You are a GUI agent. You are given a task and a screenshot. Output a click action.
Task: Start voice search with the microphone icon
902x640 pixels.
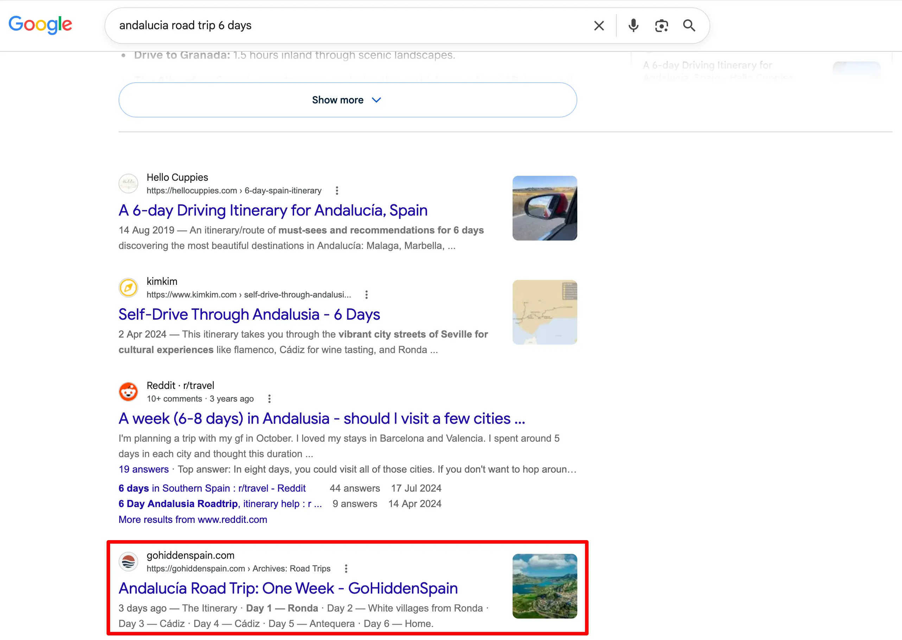(633, 26)
